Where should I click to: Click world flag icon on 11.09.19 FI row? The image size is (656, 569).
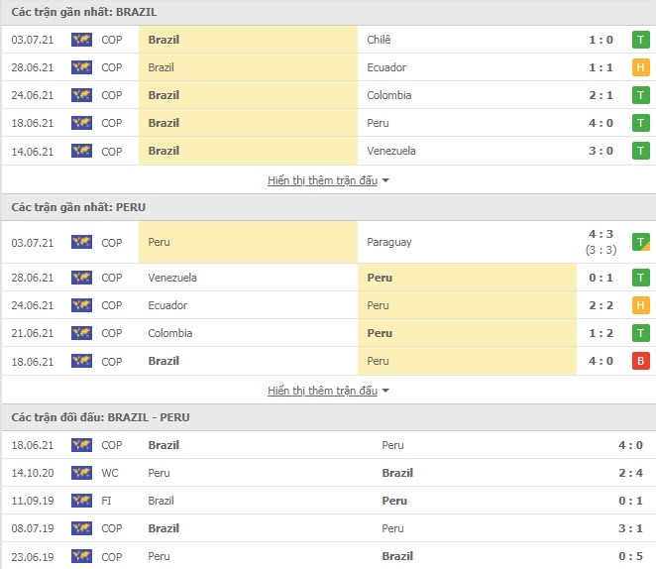81,501
